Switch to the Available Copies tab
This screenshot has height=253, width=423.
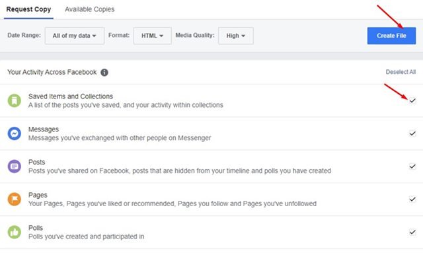[90, 9]
